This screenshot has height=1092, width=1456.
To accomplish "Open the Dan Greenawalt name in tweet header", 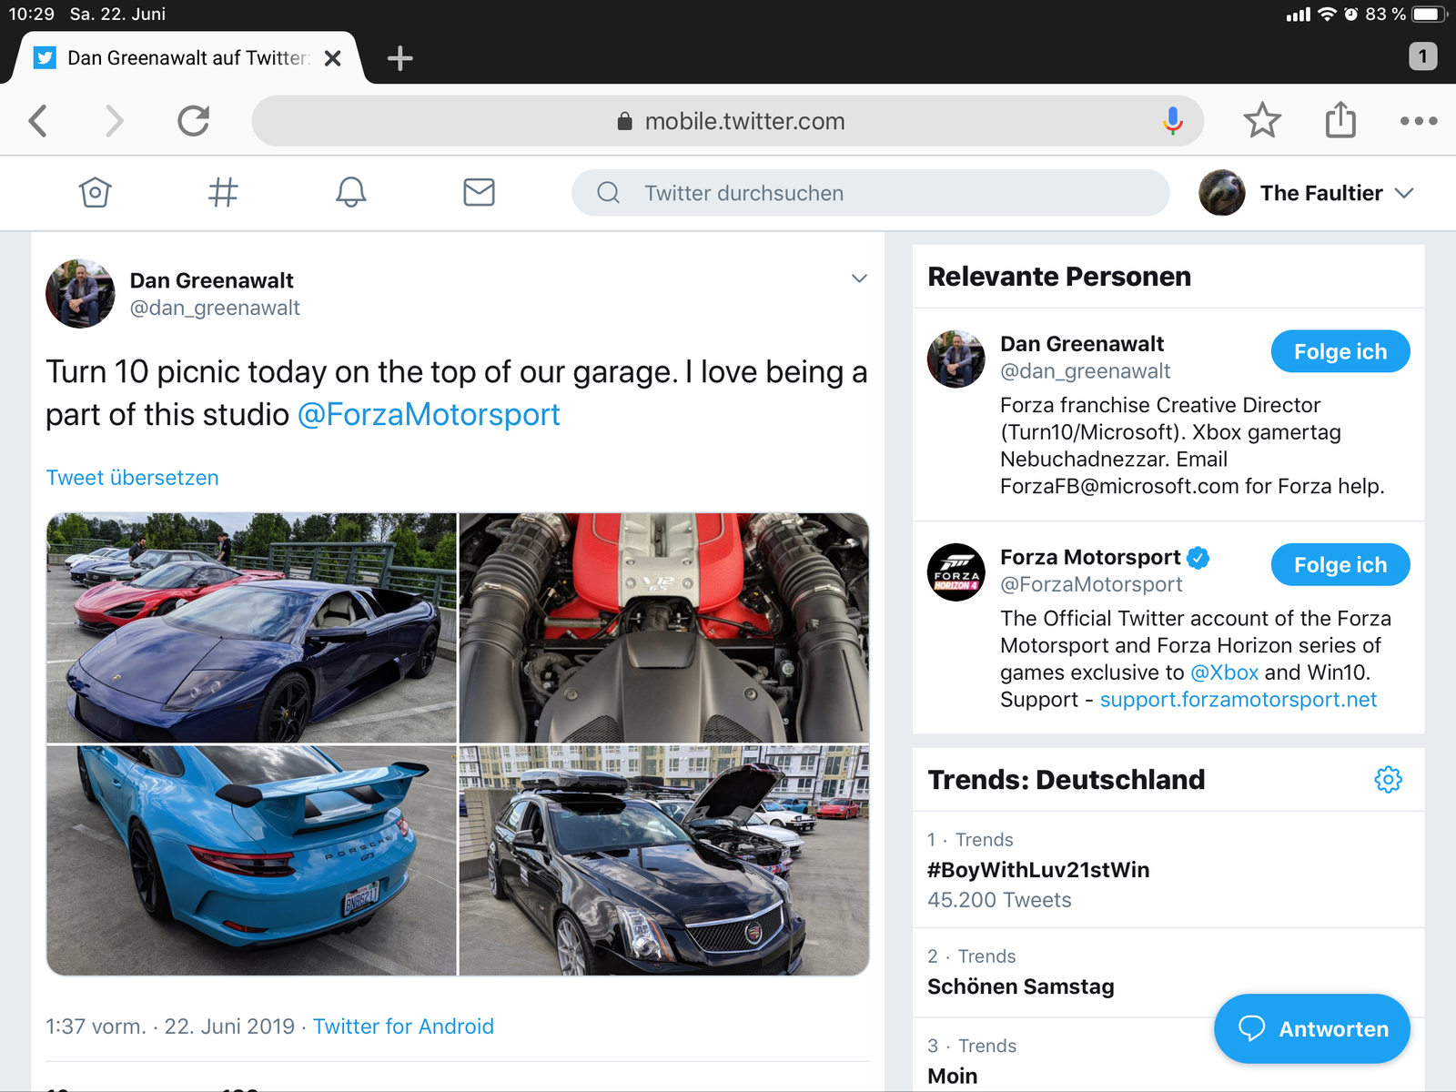I will pyautogui.click(x=211, y=280).
